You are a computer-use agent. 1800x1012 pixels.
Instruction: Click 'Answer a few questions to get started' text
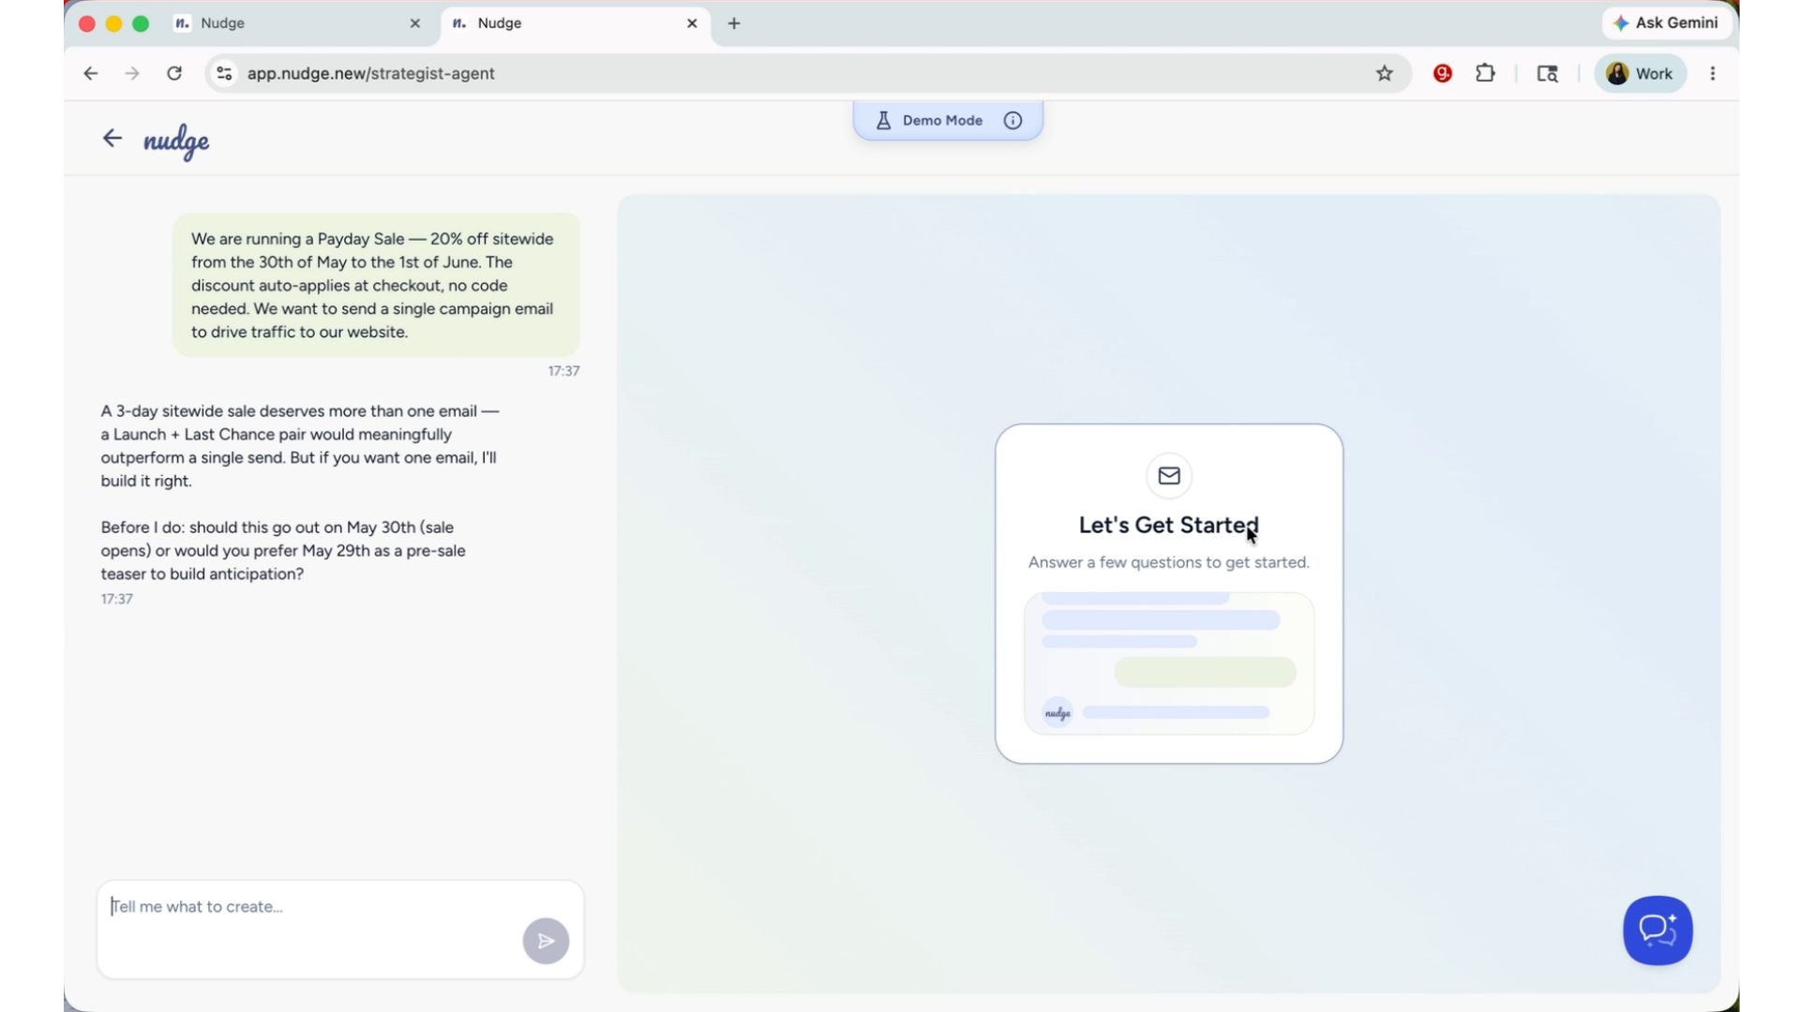pyautogui.click(x=1169, y=562)
